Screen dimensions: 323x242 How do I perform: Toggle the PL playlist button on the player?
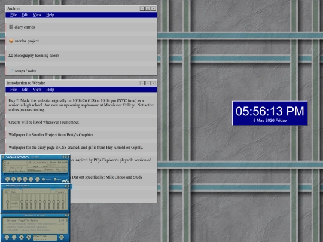(x=65, y=171)
